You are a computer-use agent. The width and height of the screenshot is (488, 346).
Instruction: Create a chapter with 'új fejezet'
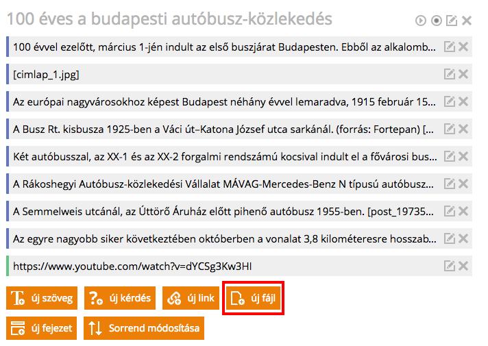(42, 328)
